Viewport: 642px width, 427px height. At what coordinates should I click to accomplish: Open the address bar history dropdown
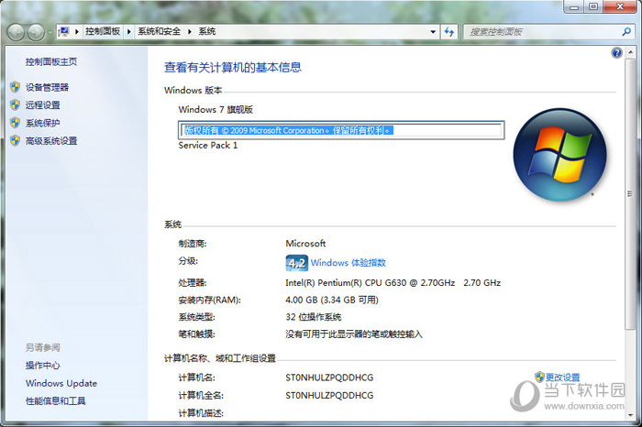pos(433,32)
